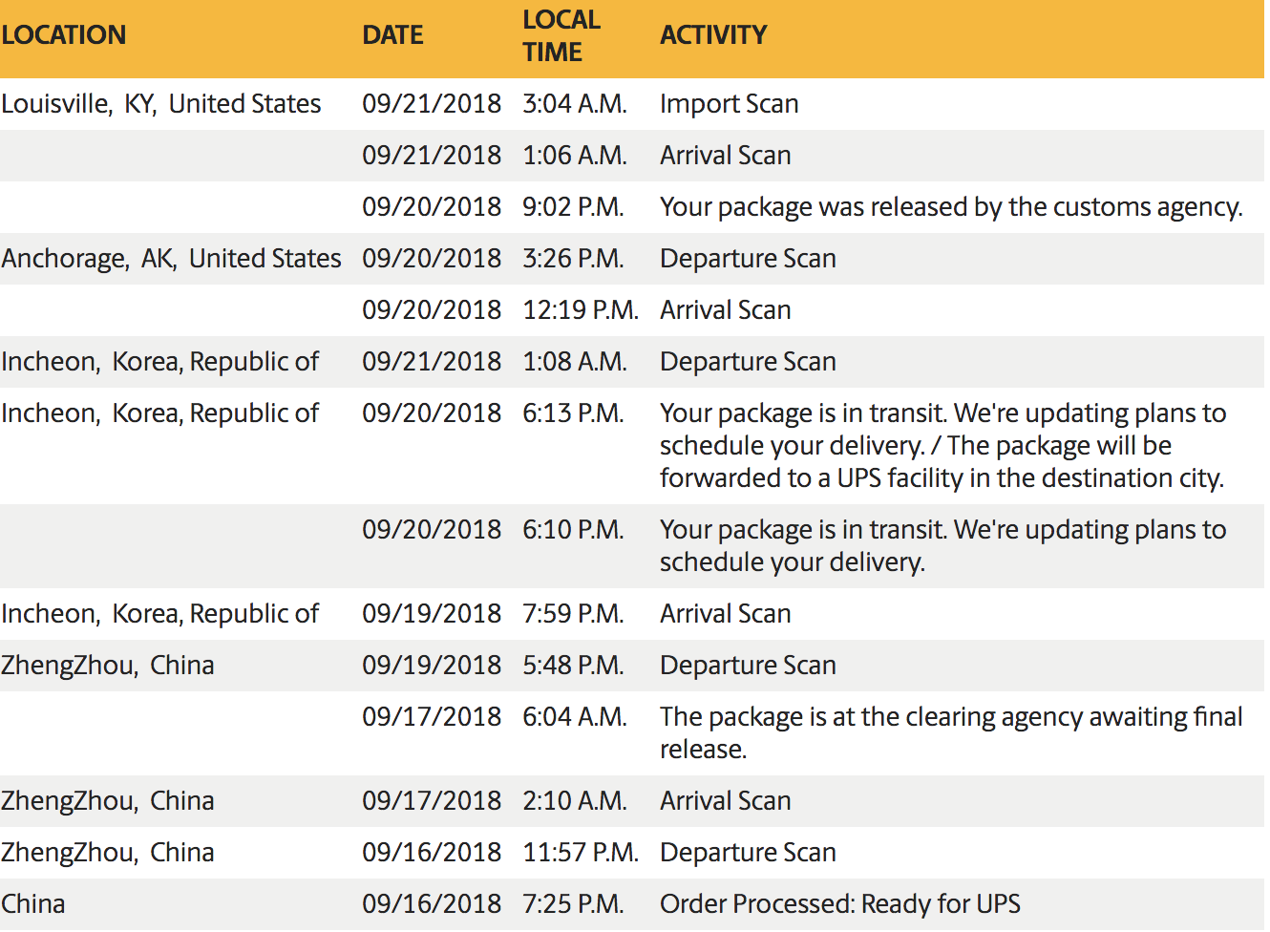Click the 6:10 P.M. in-transit message
Image resolution: width=1270 pixels, height=932 pixels.
tap(942, 546)
